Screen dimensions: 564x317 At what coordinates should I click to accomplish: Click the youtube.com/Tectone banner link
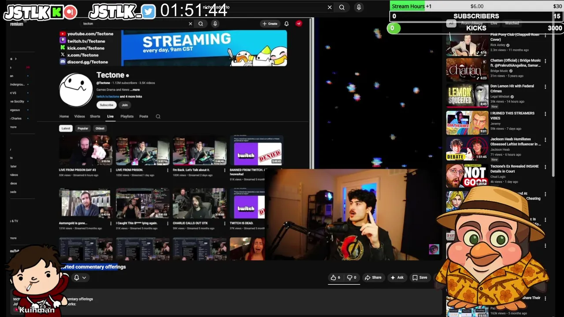pos(90,34)
